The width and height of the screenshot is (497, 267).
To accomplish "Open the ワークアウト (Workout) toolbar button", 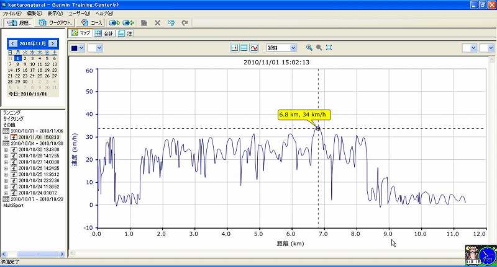I will click(55, 23).
